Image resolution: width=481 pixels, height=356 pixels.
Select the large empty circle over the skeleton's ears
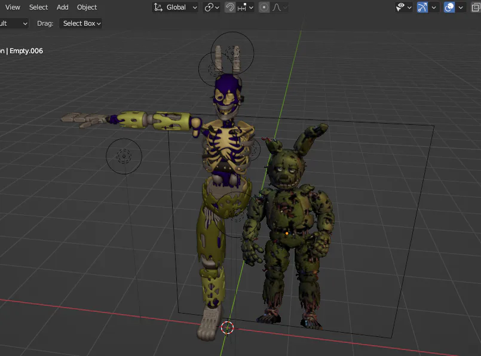pos(232,53)
